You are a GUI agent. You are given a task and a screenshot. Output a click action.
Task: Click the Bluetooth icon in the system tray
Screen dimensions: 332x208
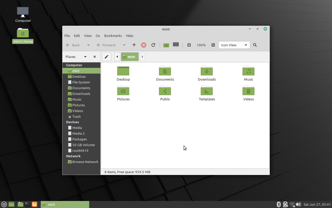coord(279,204)
